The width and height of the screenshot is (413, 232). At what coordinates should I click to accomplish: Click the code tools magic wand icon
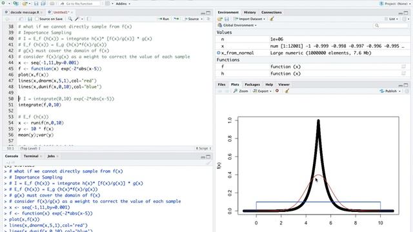77,19
